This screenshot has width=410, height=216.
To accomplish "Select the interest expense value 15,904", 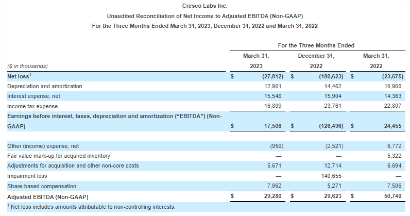I will [323, 96].
